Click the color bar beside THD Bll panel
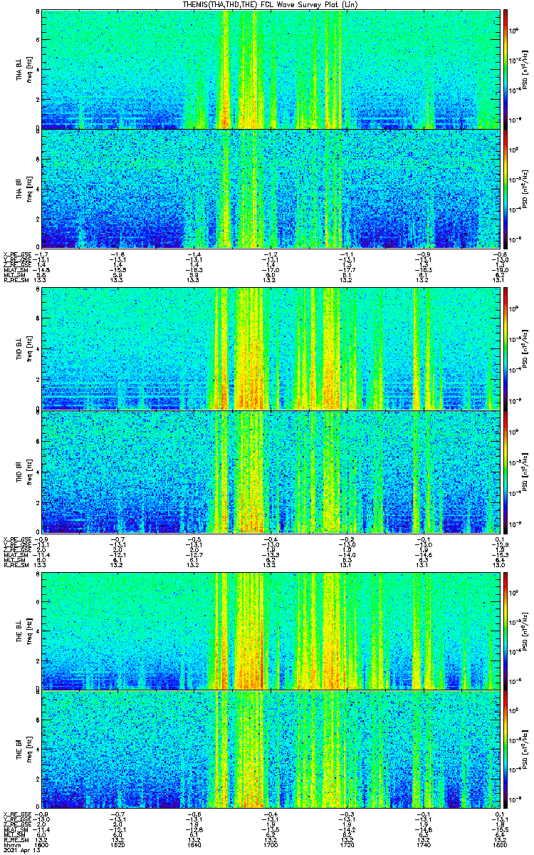The height and width of the screenshot is (855, 534). (506, 472)
